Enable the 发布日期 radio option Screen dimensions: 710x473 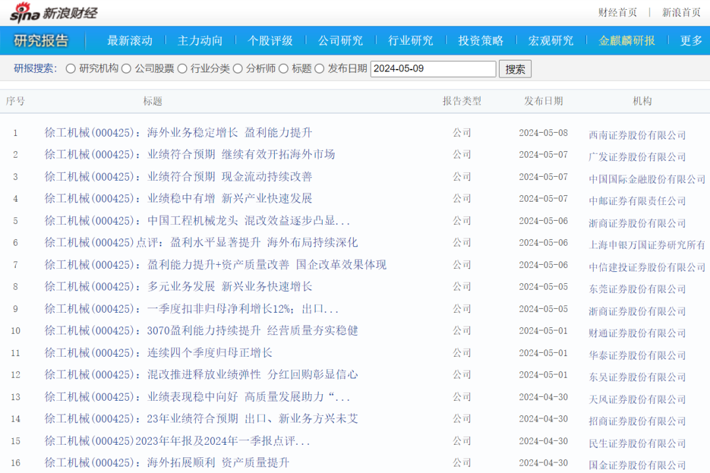[x=319, y=69]
